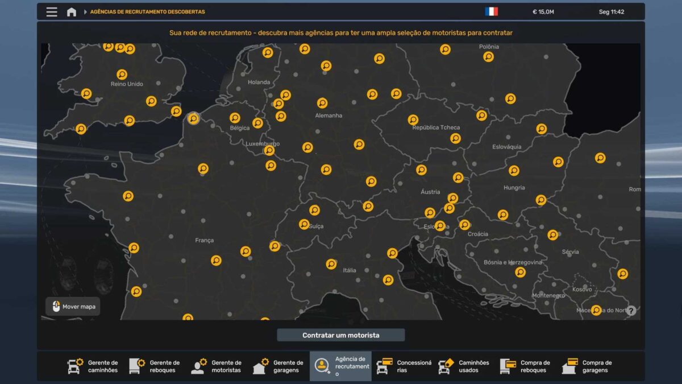Select the recruitment agency marker in Luxemburgo
The image size is (682, 384).
269,151
